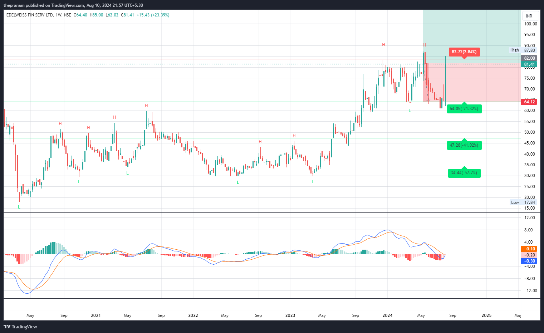Viewport: 544px width, 333px height.
Task: Click the 95.00 price axis label
Action: [x=530, y=35]
